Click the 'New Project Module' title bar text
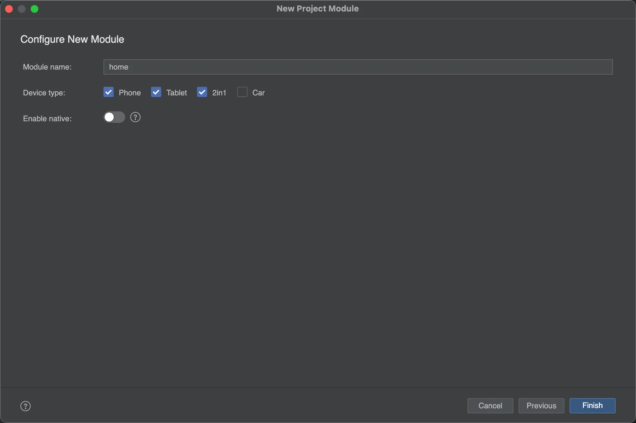This screenshot has height=423, width=636. (x=317, y=9)
